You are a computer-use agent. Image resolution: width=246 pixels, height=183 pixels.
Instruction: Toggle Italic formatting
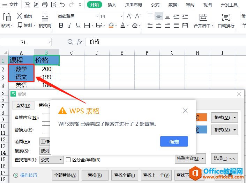click(x=70, y=25)
